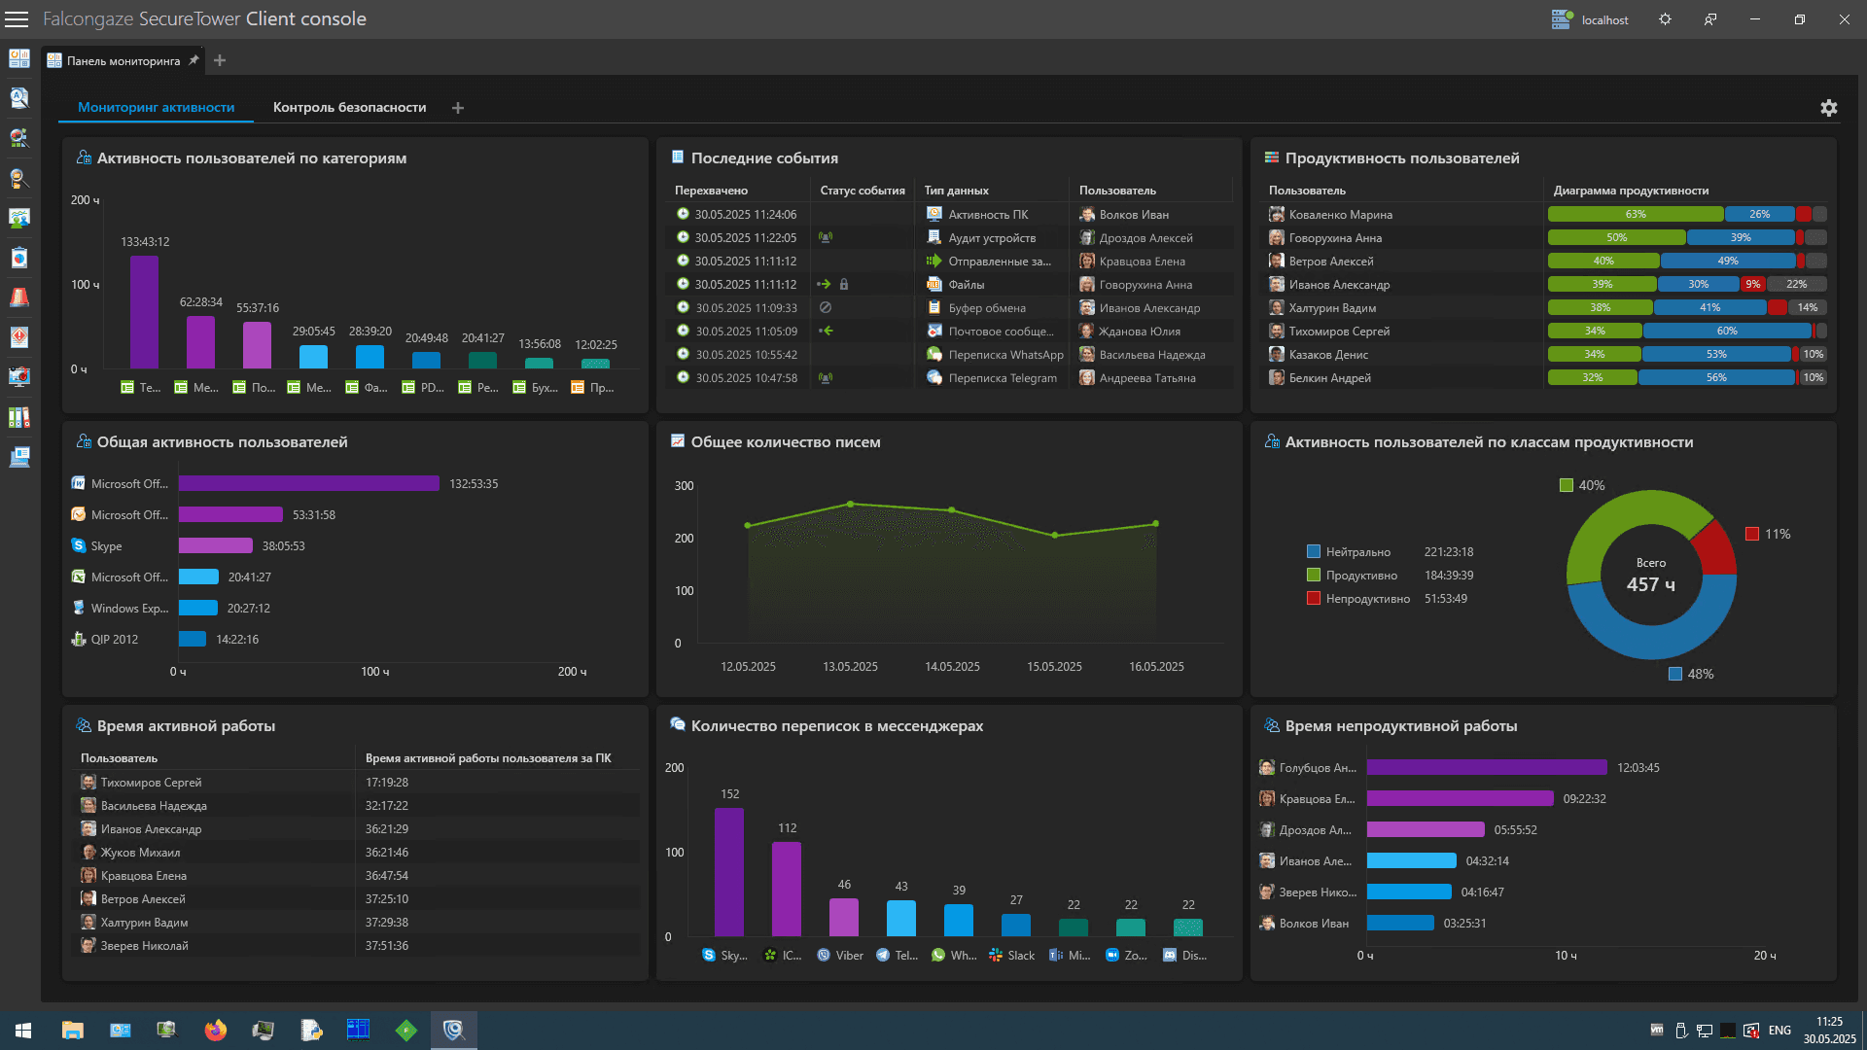This screenshot has width=1867, height=1050.
Task: Toggle the Нейтрально blue legend swatch
Action: pos(1314,552)
